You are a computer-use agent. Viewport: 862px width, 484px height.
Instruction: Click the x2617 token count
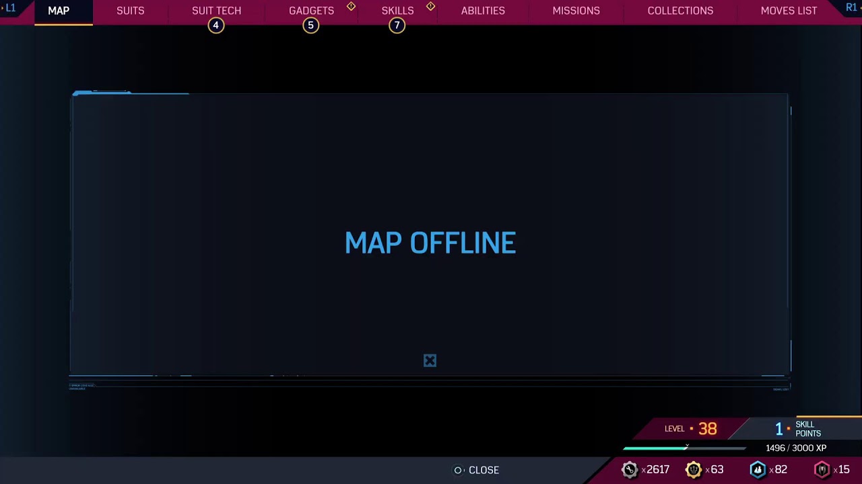655,470
